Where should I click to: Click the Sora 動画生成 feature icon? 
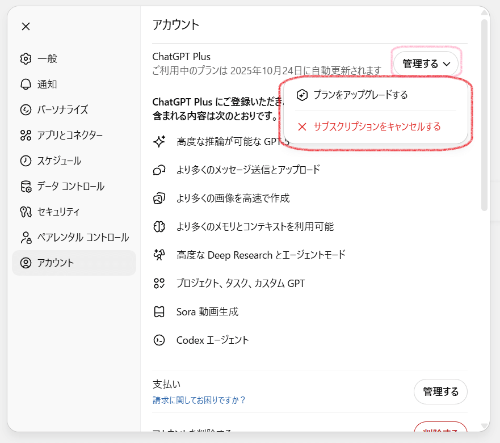159,312
